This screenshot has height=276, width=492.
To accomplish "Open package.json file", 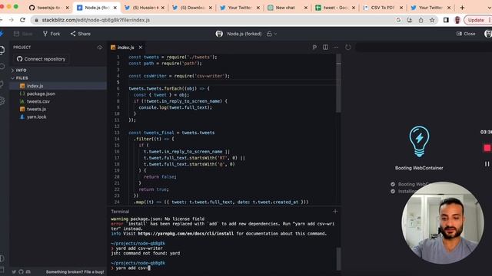I will (x=41, y=94).
